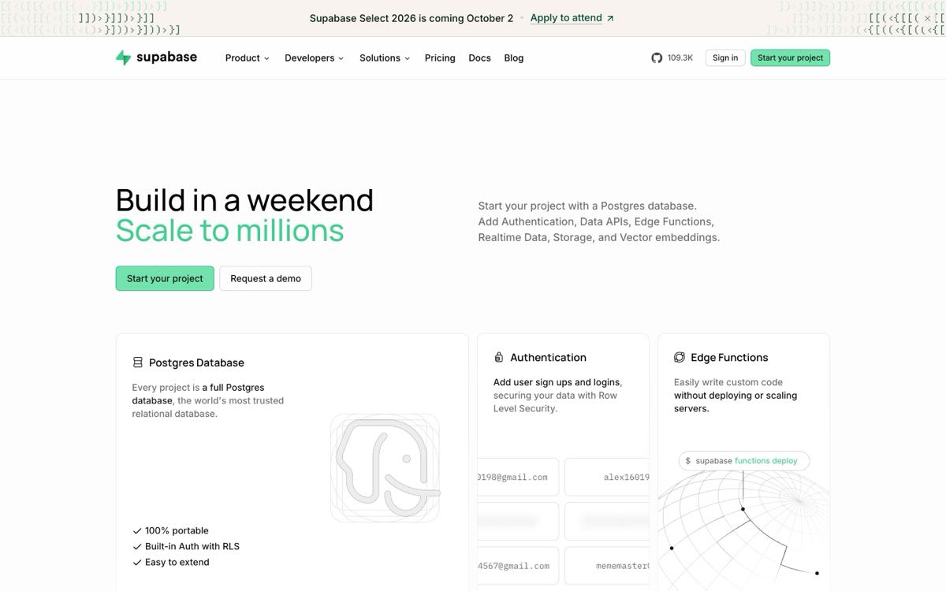Screen dimensions: 946x591
Task: Expand the Solutions dropdown menu
Action: [385, 58]
